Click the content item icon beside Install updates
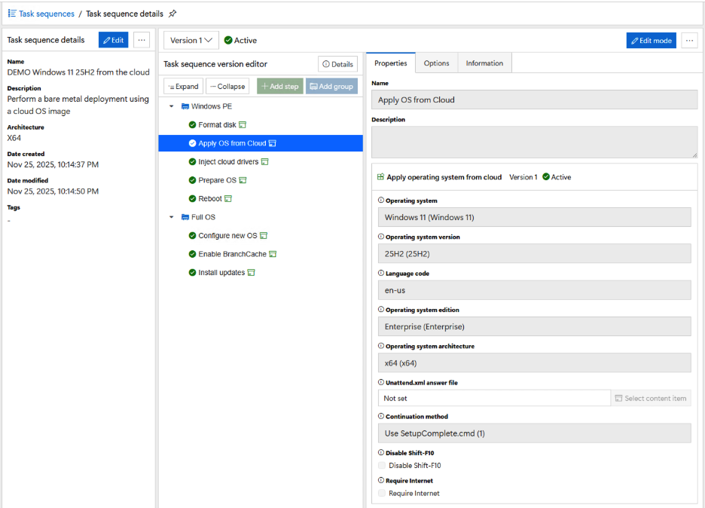This screenshot has width=705, height=508. (x=252, y=273)
